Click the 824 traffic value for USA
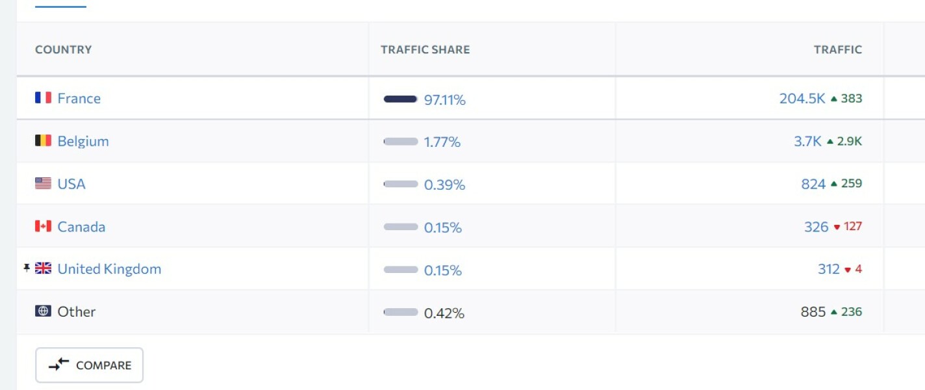Screen dimensions: 925x390 pyautogui.click(x=813, y=184)
